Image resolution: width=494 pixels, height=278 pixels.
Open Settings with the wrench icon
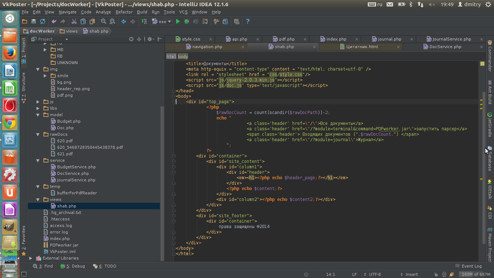pyautogui.click(x=216, y=22)
